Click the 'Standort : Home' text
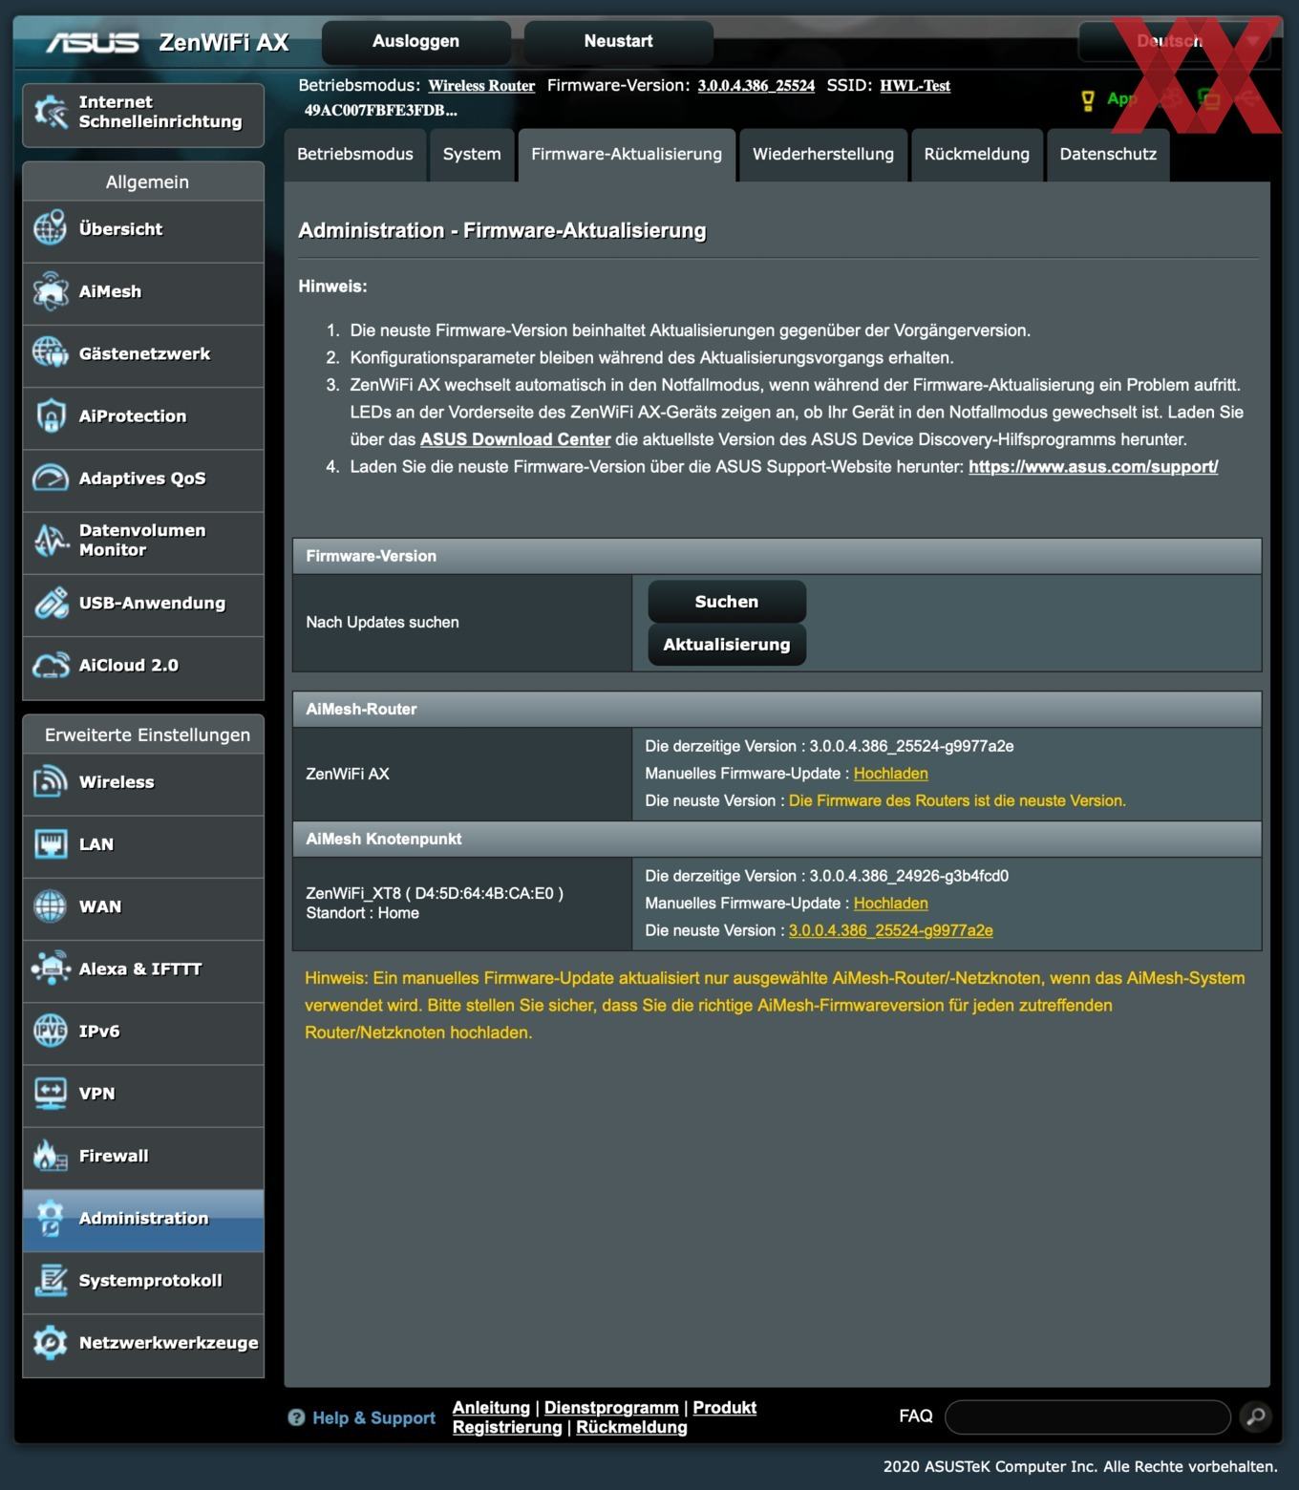 pos(362,913)
